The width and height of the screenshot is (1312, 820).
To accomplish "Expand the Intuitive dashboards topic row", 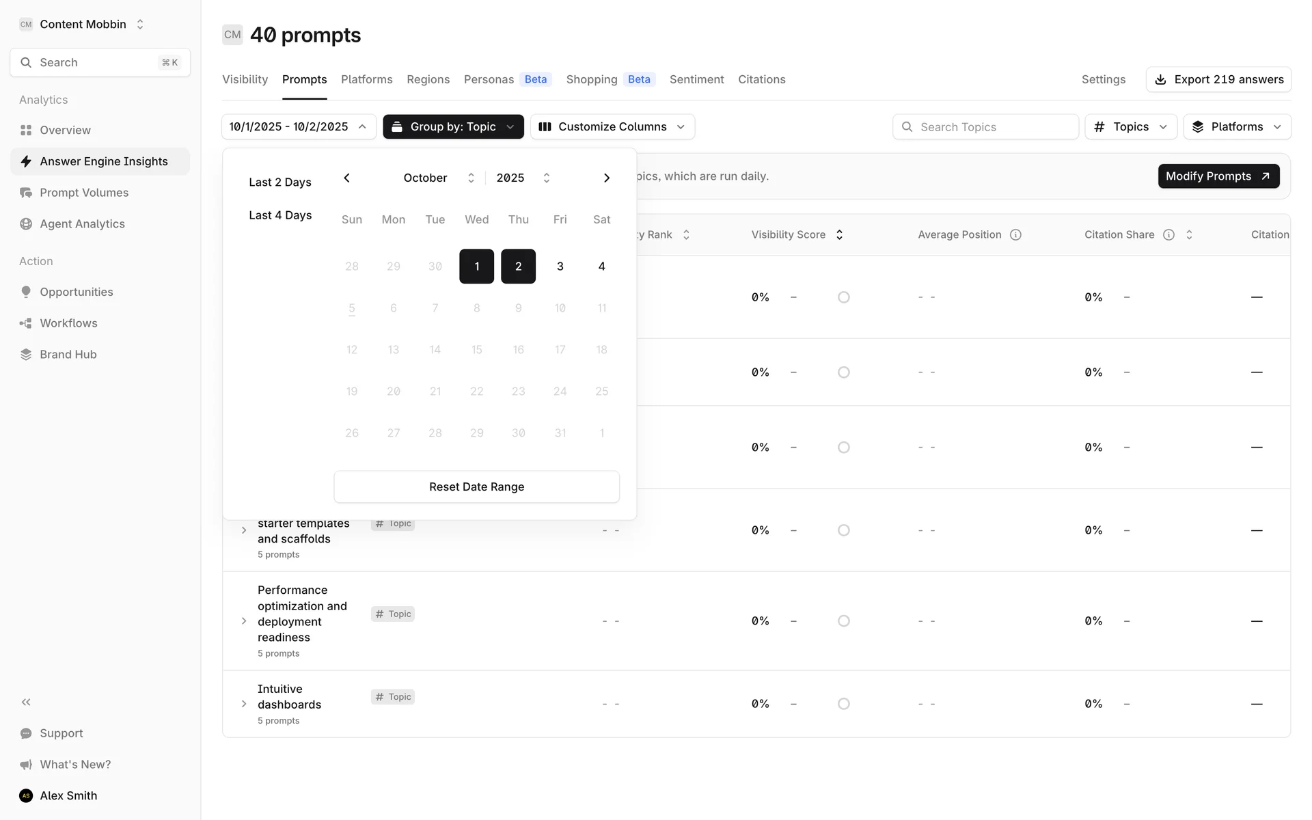I will (244, 704).
